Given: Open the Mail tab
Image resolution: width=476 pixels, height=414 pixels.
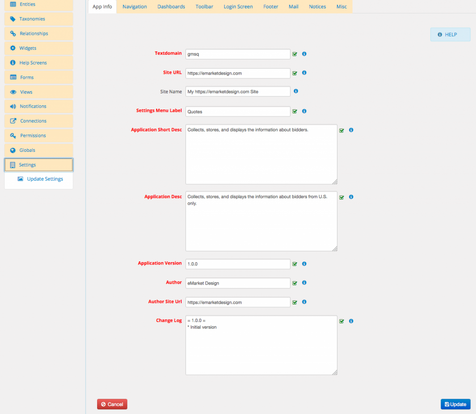Looking at the screenshot, I should (x=293, y=6).
